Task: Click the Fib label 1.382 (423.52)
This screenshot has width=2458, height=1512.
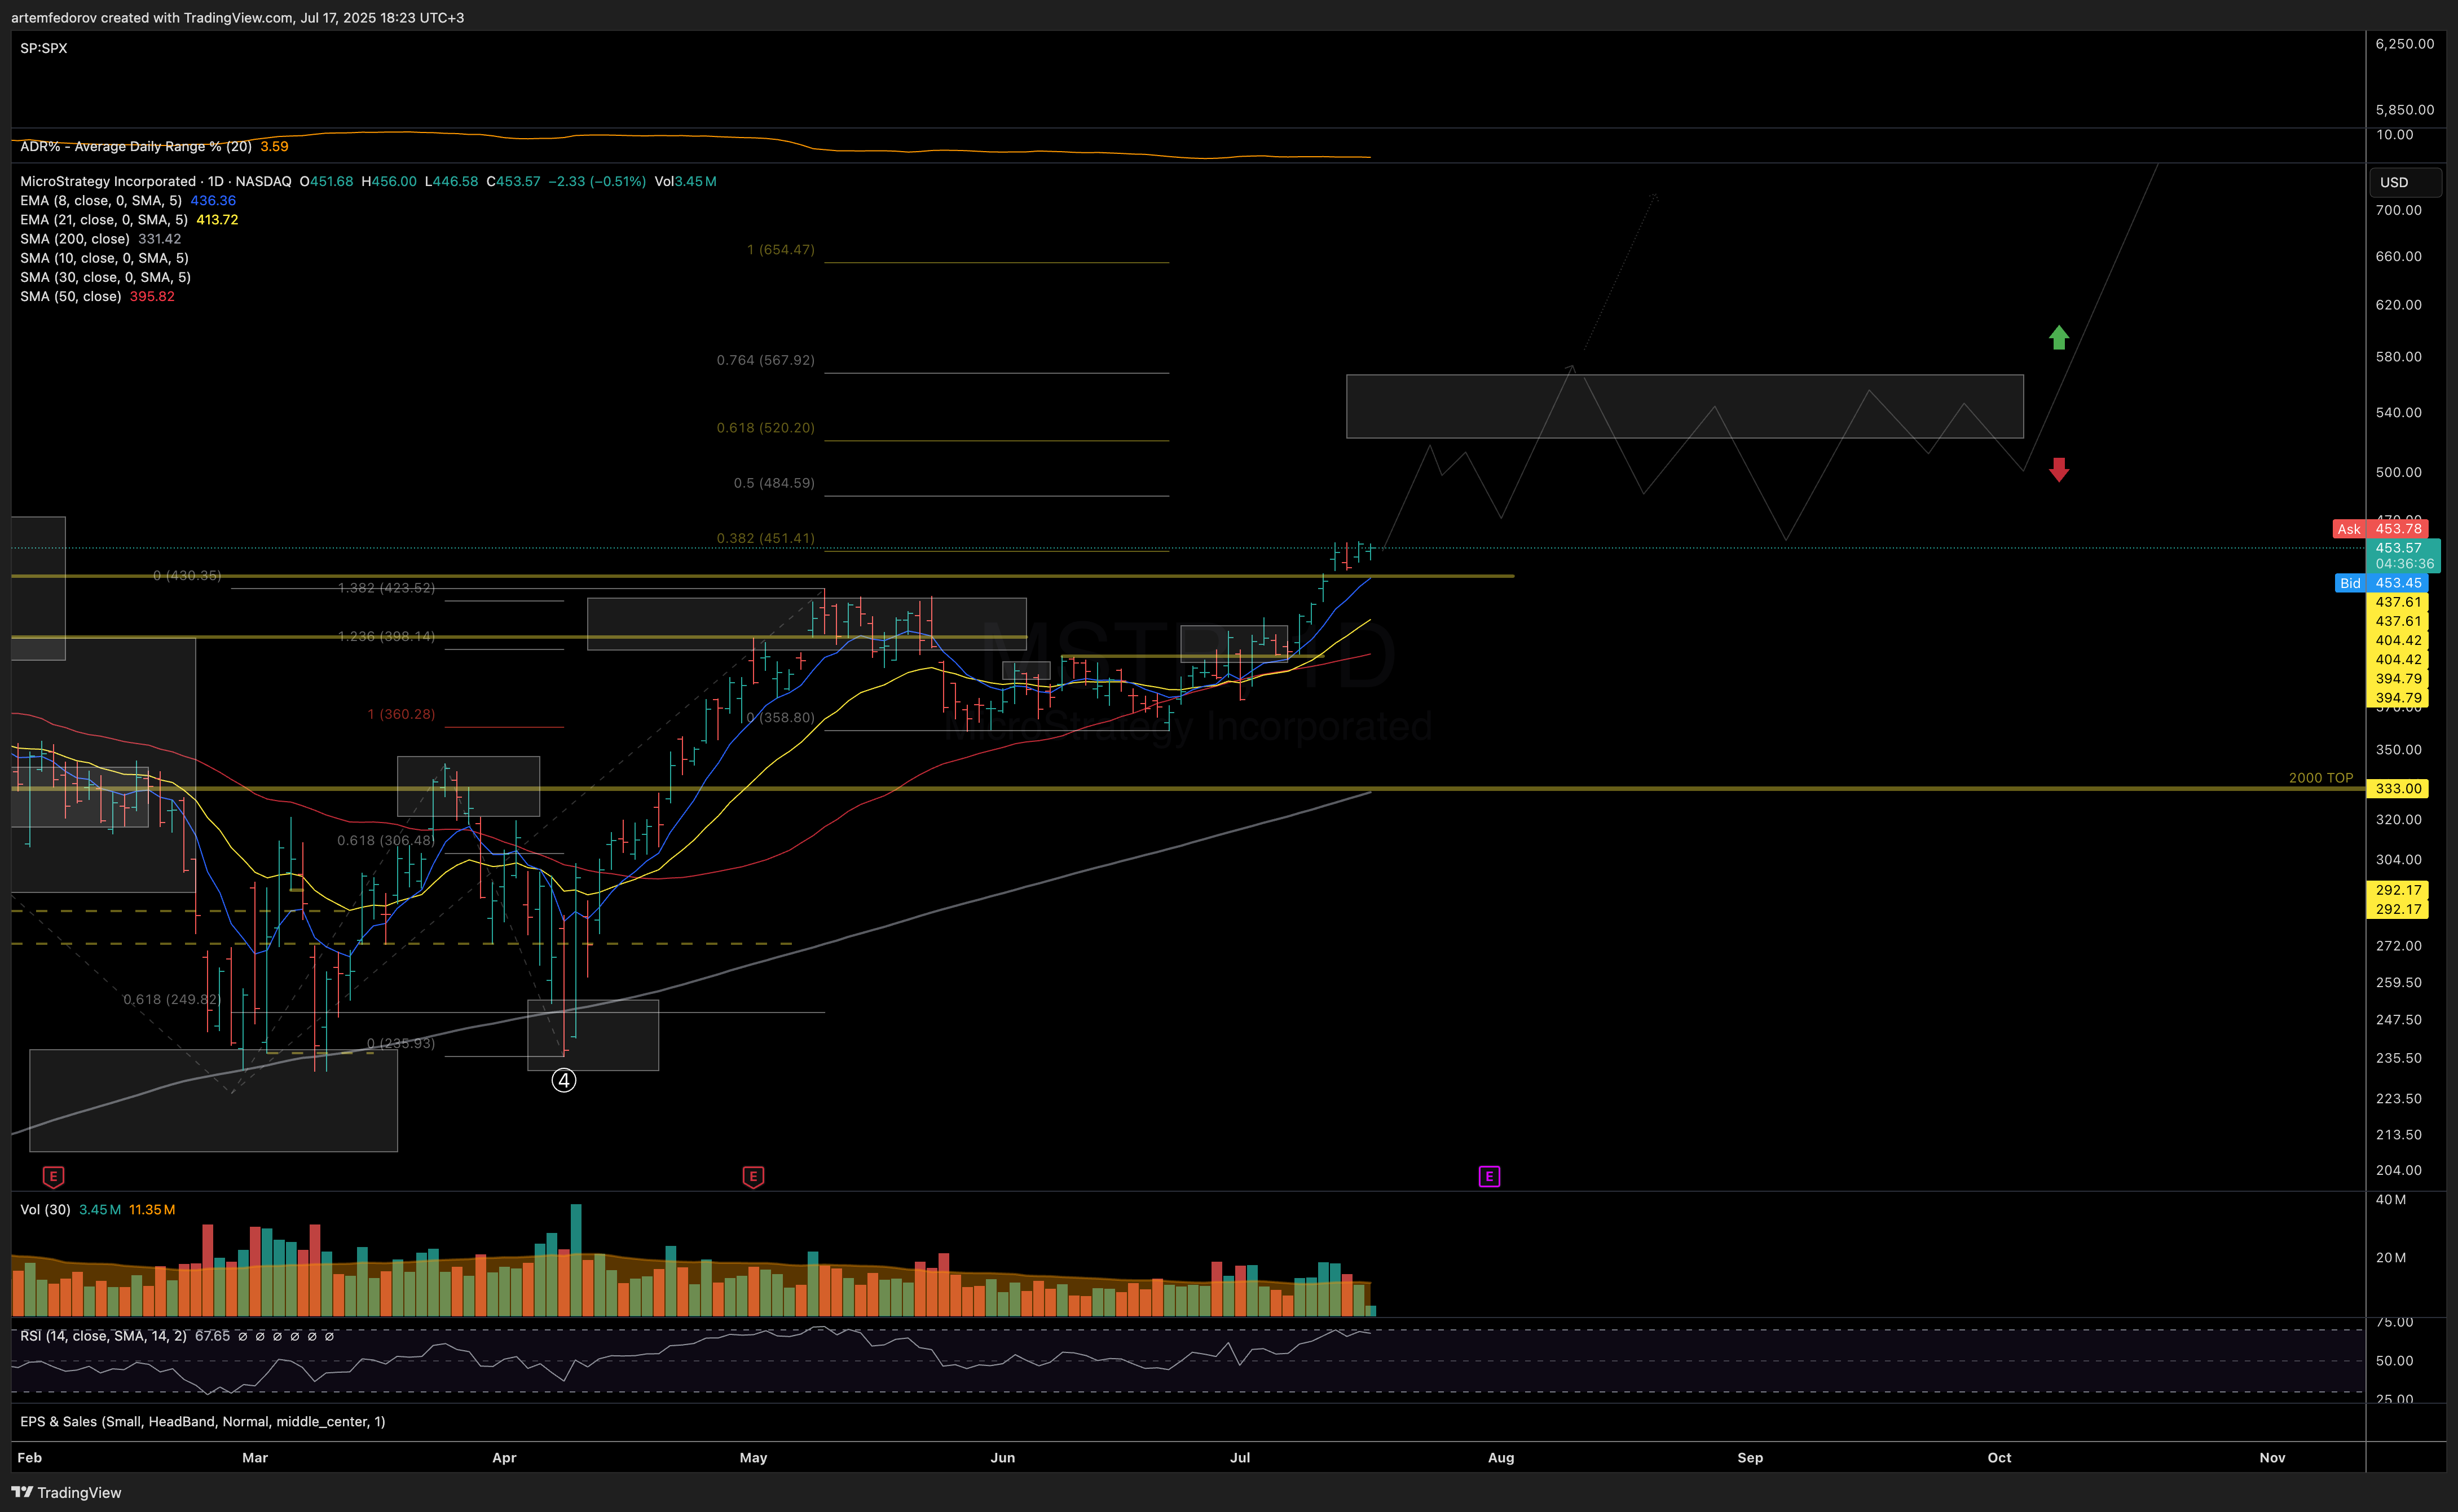Action: (x=386, y=587)
